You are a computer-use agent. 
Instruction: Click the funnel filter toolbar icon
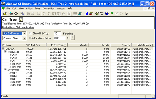(127, 13)
